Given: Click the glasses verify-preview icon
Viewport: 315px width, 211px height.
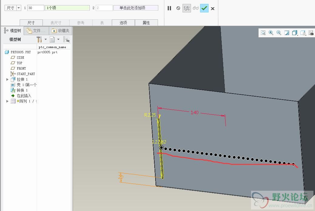Looking at the screenshot, I should click(x=196, y=8).
